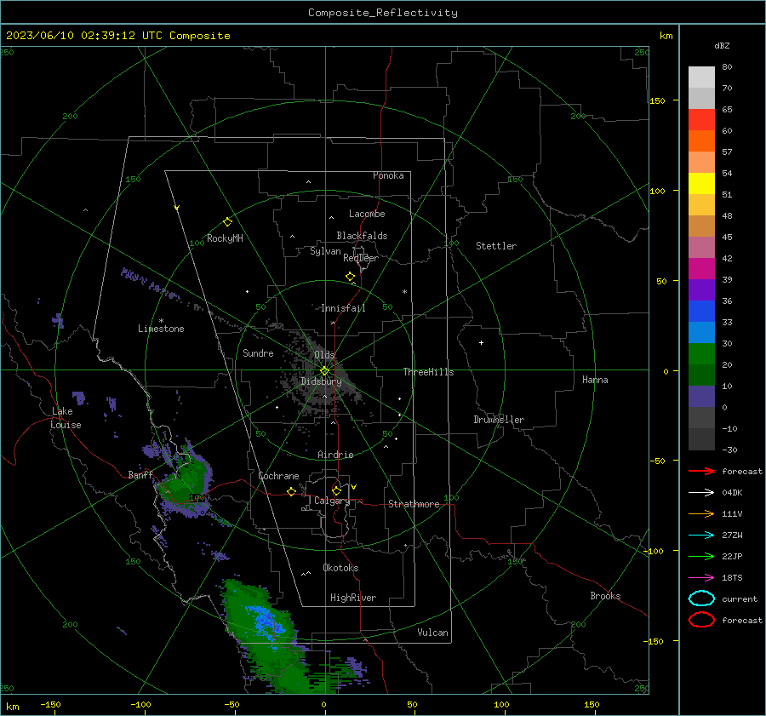
Task: Click the Olds town label
Action: click(x=324, y=355)
